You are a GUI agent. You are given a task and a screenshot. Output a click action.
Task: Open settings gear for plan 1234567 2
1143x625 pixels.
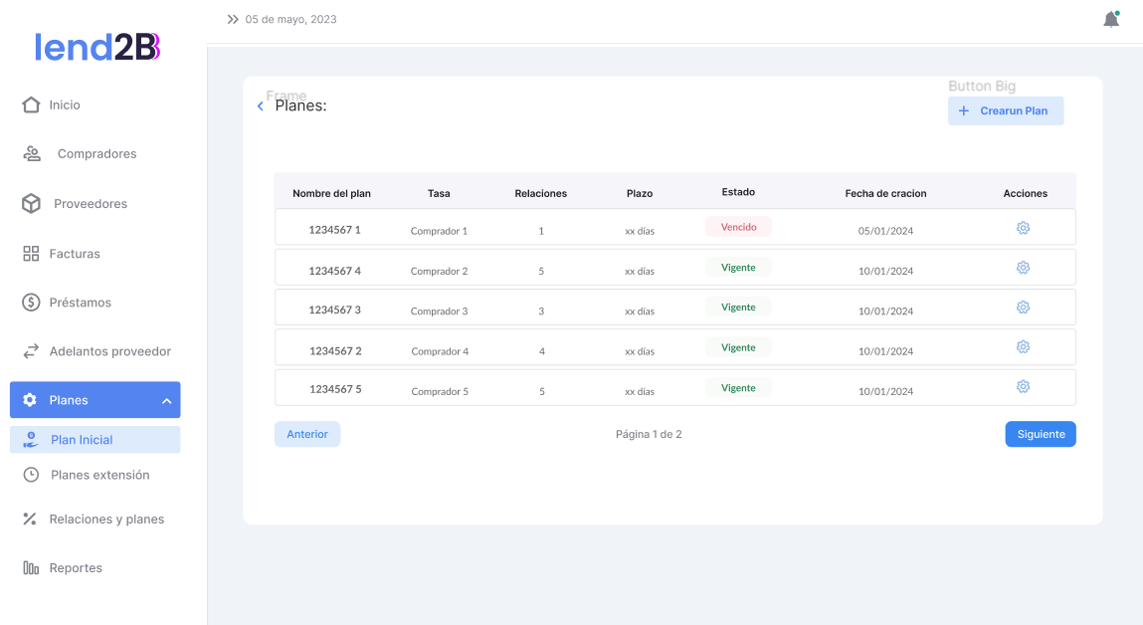[1023, 347]
